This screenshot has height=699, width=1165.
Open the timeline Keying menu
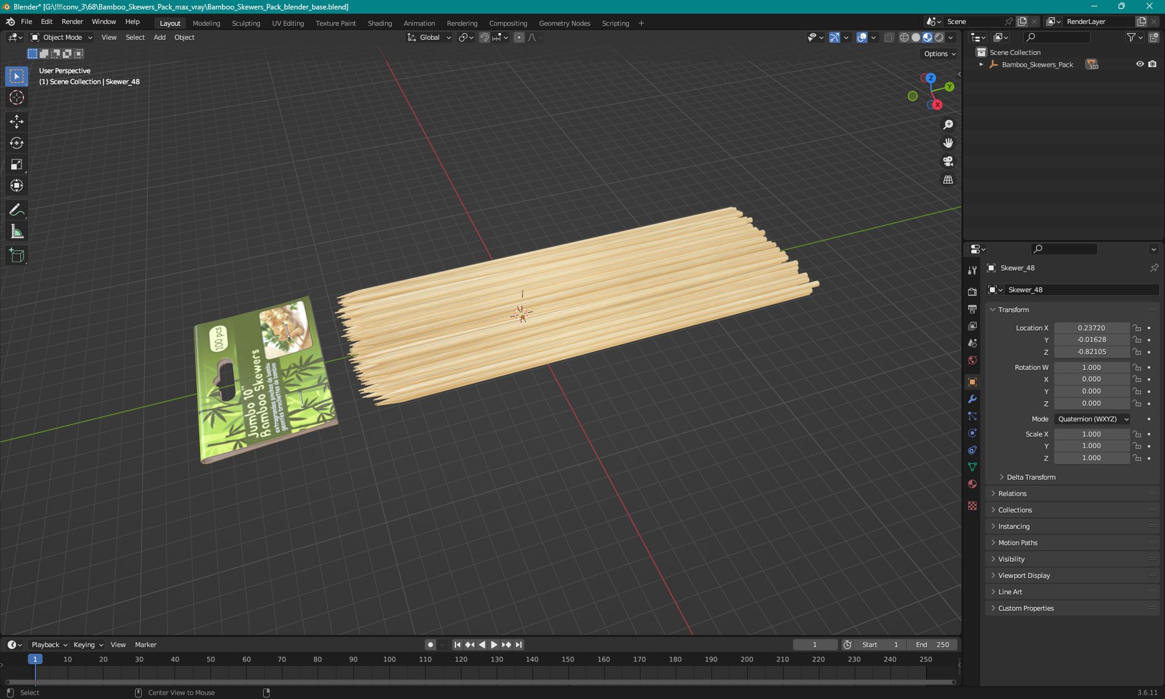tap(88, 645)
